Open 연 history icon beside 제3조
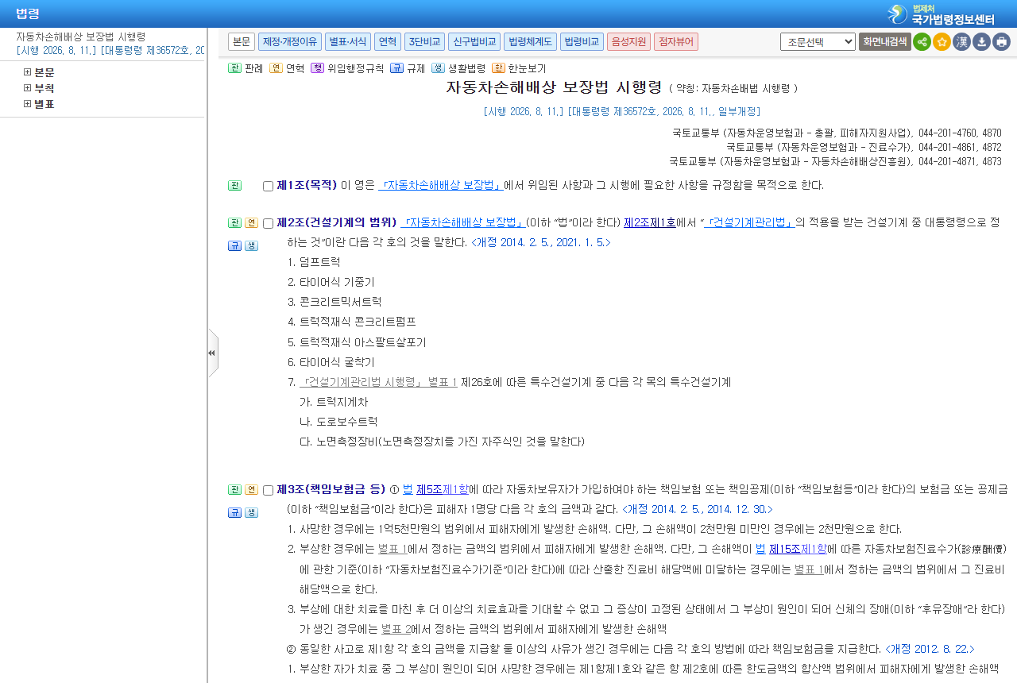Image resolution: width=1017 pixels, height=683 pixels. 251,489
